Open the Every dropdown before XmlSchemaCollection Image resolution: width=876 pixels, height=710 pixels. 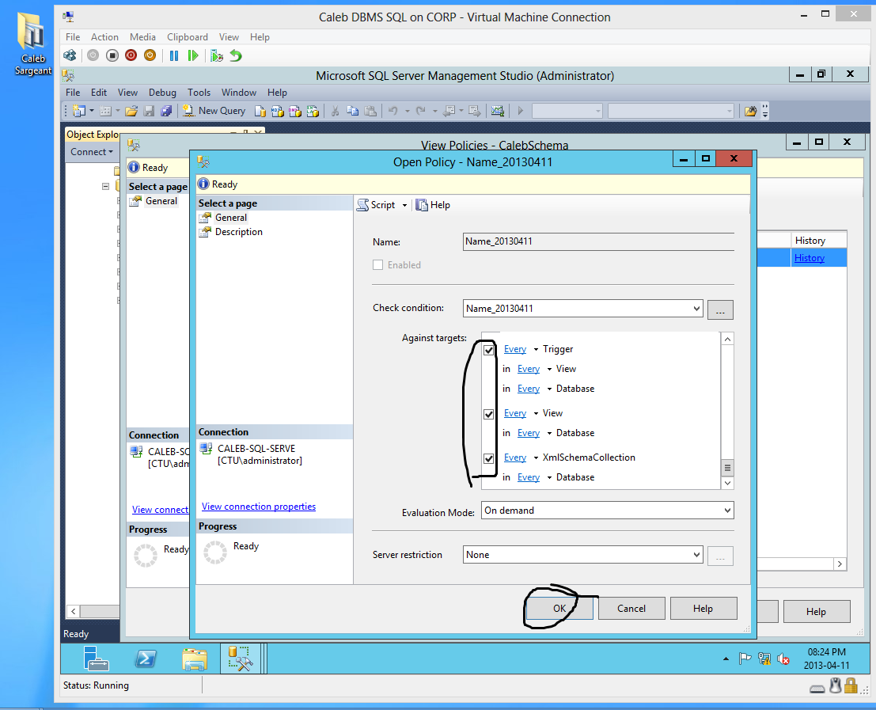(536, 458)
